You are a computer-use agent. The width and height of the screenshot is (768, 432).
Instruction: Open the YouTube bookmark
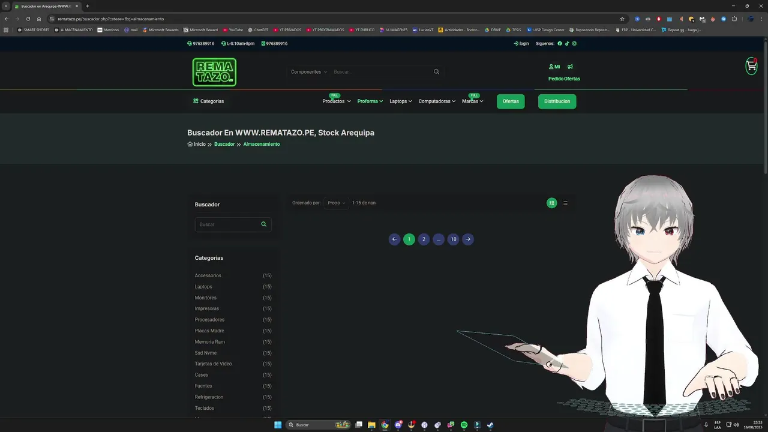pos(233,30)
